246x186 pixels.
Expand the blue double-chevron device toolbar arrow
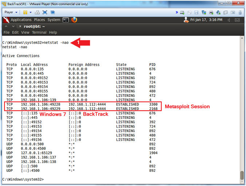pyautogui.click(x=176, y=12)
